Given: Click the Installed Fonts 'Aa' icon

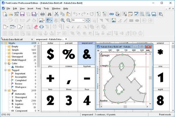Looking at the screenshot, I should pyautogui.click(x=16, y=14).
